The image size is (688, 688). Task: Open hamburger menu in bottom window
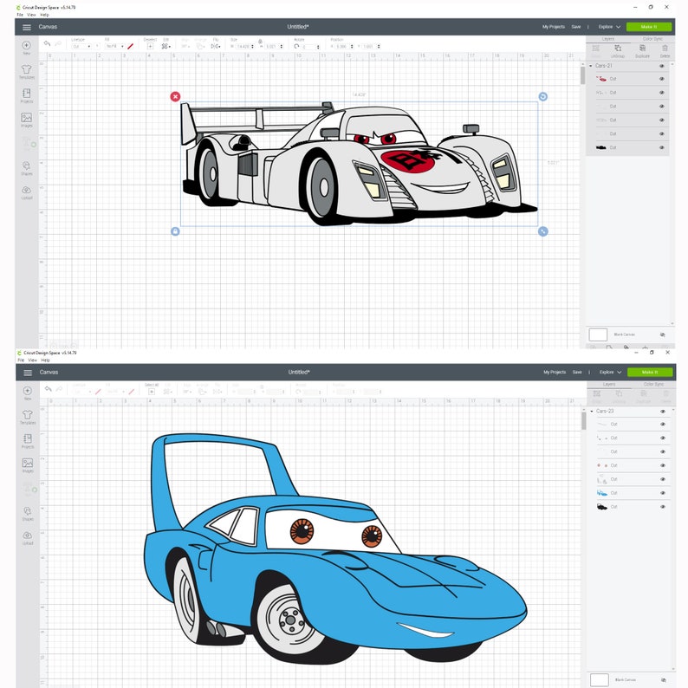pyautogui.click(x=28, y=373)
